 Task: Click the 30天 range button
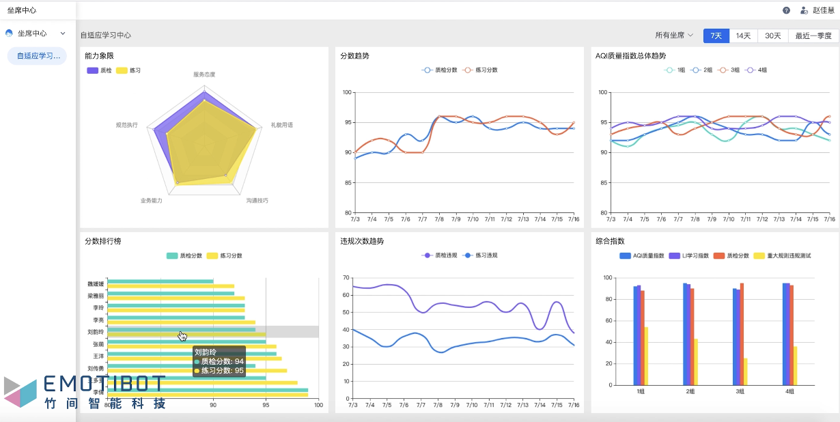click(x=773, y=36)
